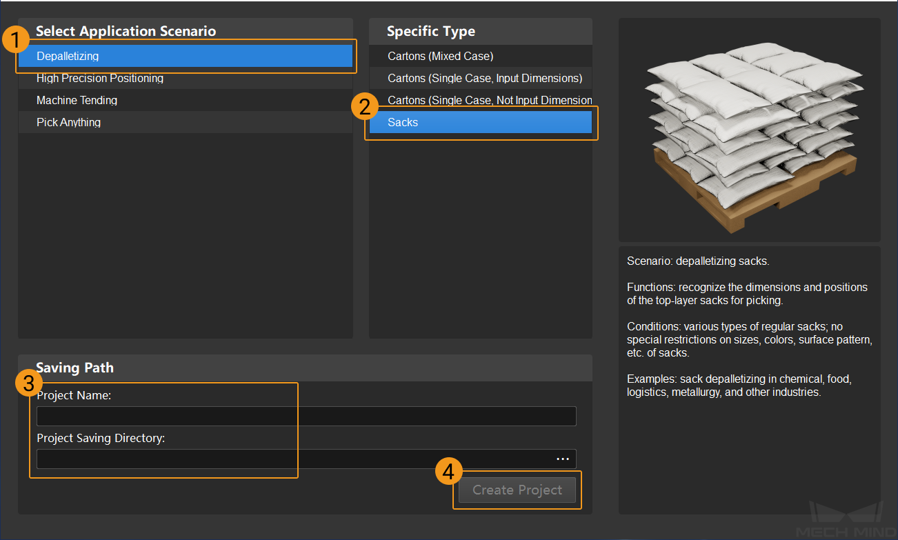Click the Project Name input field

[x=306, y=416]
